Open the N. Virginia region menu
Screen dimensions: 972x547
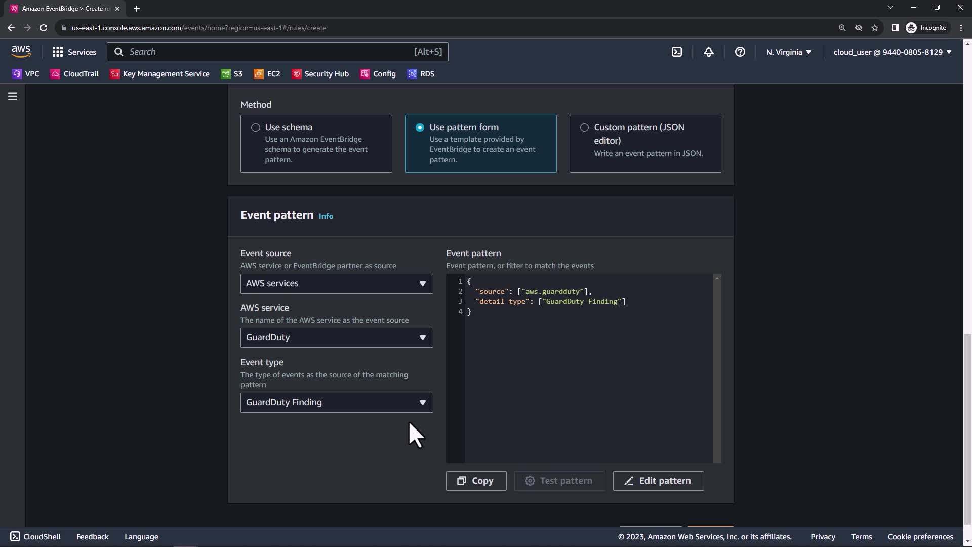(x=788, y=52)
